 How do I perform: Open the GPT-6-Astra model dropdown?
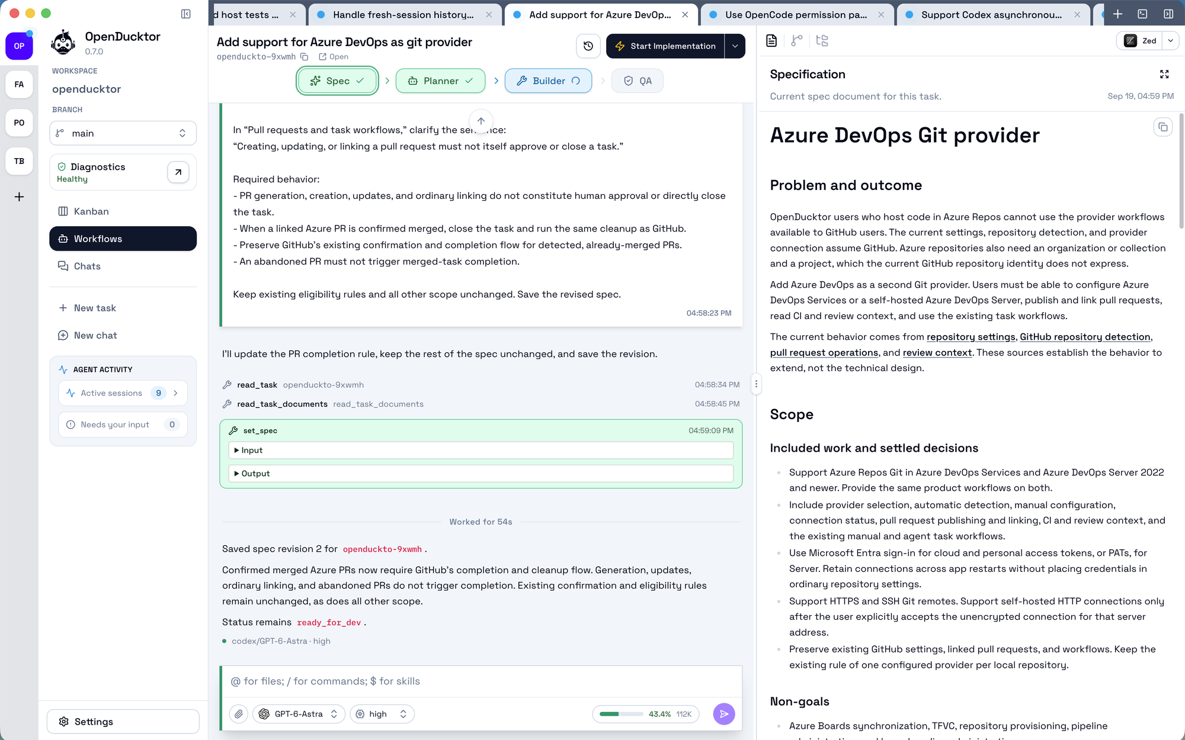point(299,714)
